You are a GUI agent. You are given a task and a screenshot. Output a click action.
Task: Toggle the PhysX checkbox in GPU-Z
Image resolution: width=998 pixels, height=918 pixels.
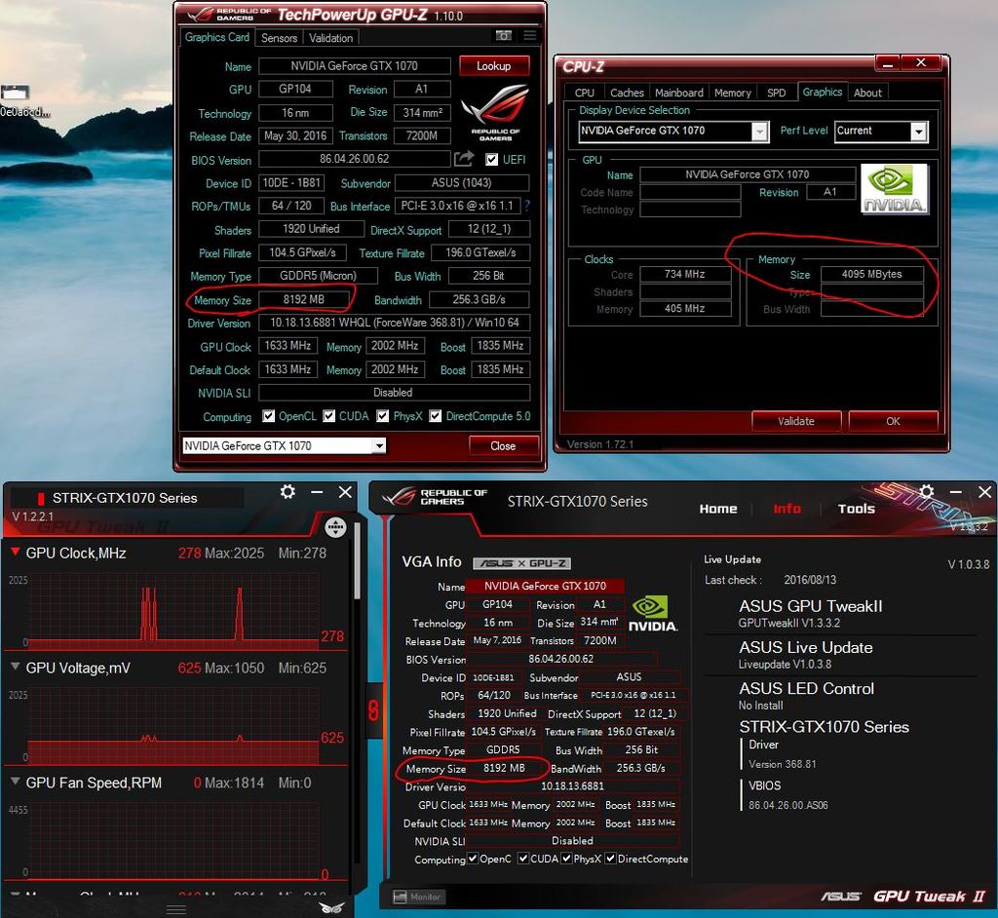(382, 416)
